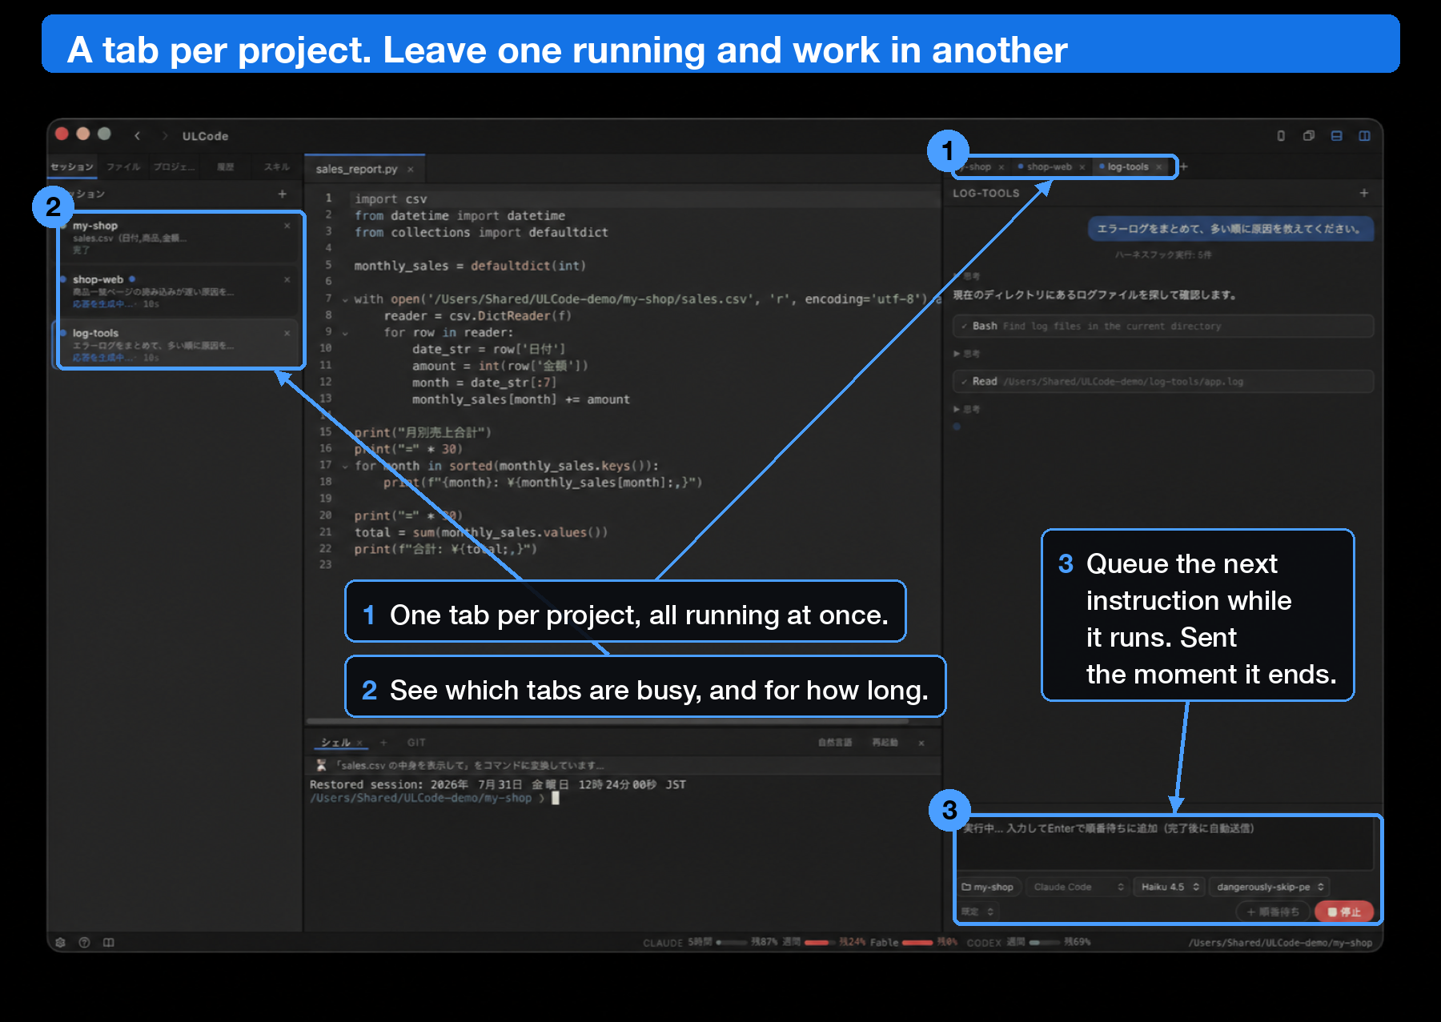1441x1022 pixels.
Task: Select the スキル sidebar tab
Action: point(277,166)
